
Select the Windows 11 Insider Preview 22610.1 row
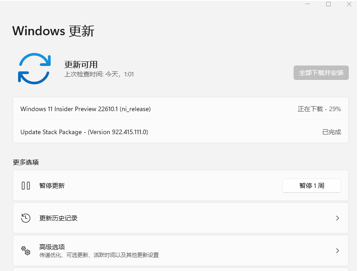[180, 109]
